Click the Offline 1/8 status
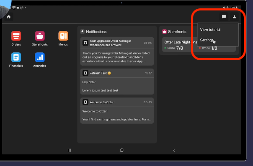This screenshot has width=253, height=166. (x=208, y=48)
